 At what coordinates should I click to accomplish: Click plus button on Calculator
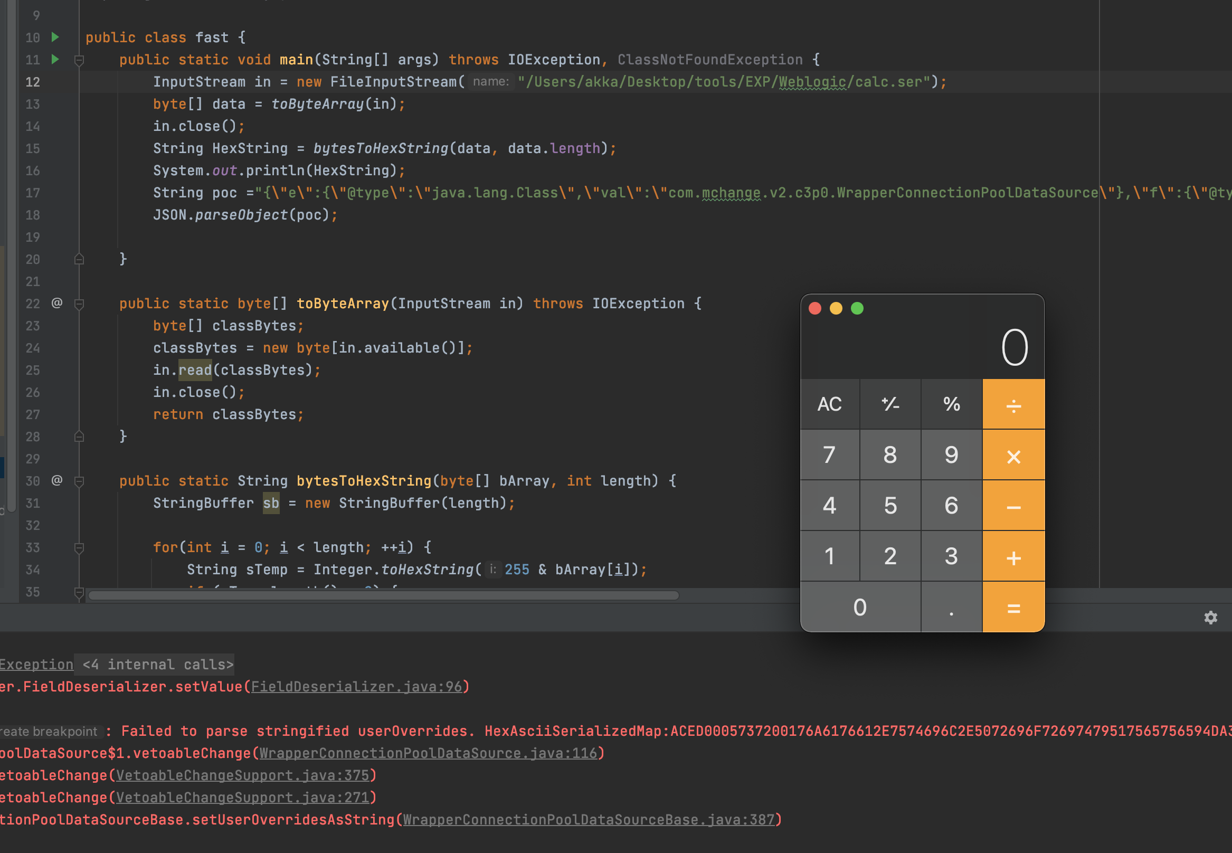(x=1013, y=556)
